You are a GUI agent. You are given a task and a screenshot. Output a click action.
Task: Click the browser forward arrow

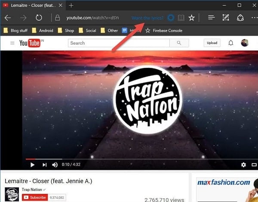point(23,18)
